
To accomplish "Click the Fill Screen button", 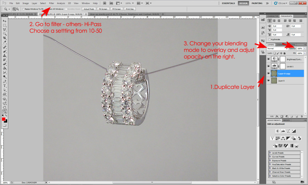I will (x=116, y=9).
